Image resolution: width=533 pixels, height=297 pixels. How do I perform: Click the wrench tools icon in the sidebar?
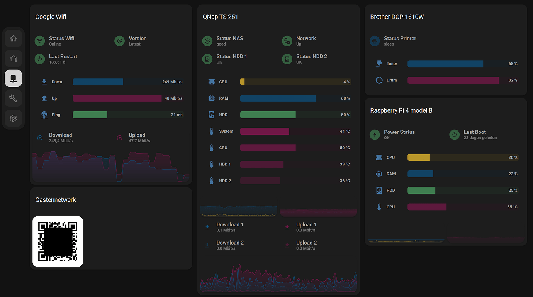click(13, 98)
